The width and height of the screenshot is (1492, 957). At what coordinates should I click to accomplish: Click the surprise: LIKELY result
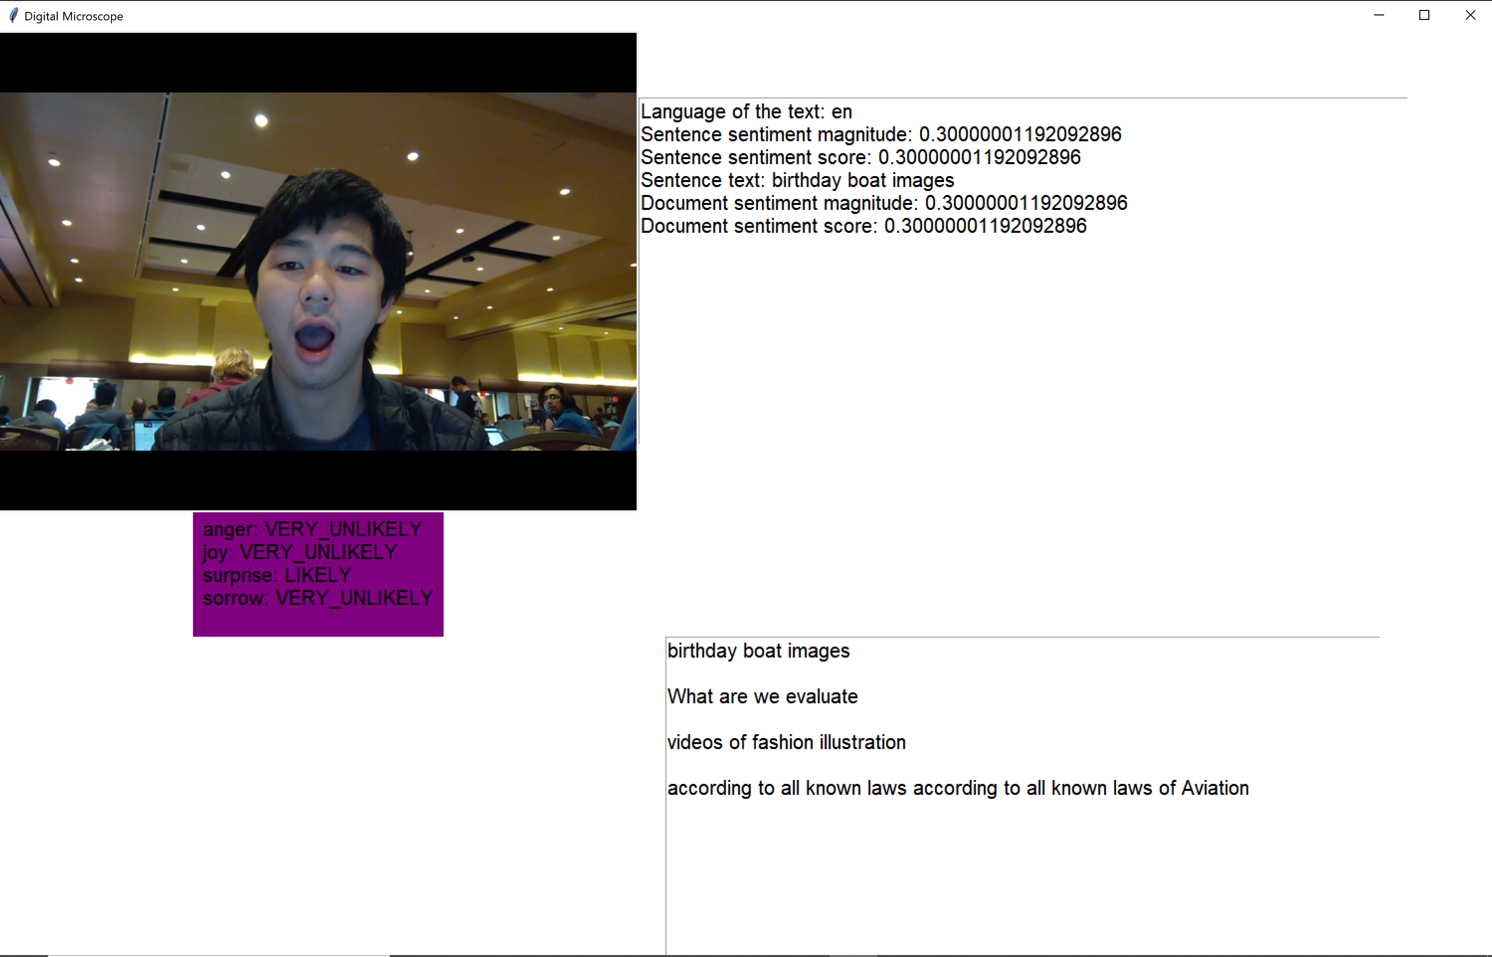point(277,575)
